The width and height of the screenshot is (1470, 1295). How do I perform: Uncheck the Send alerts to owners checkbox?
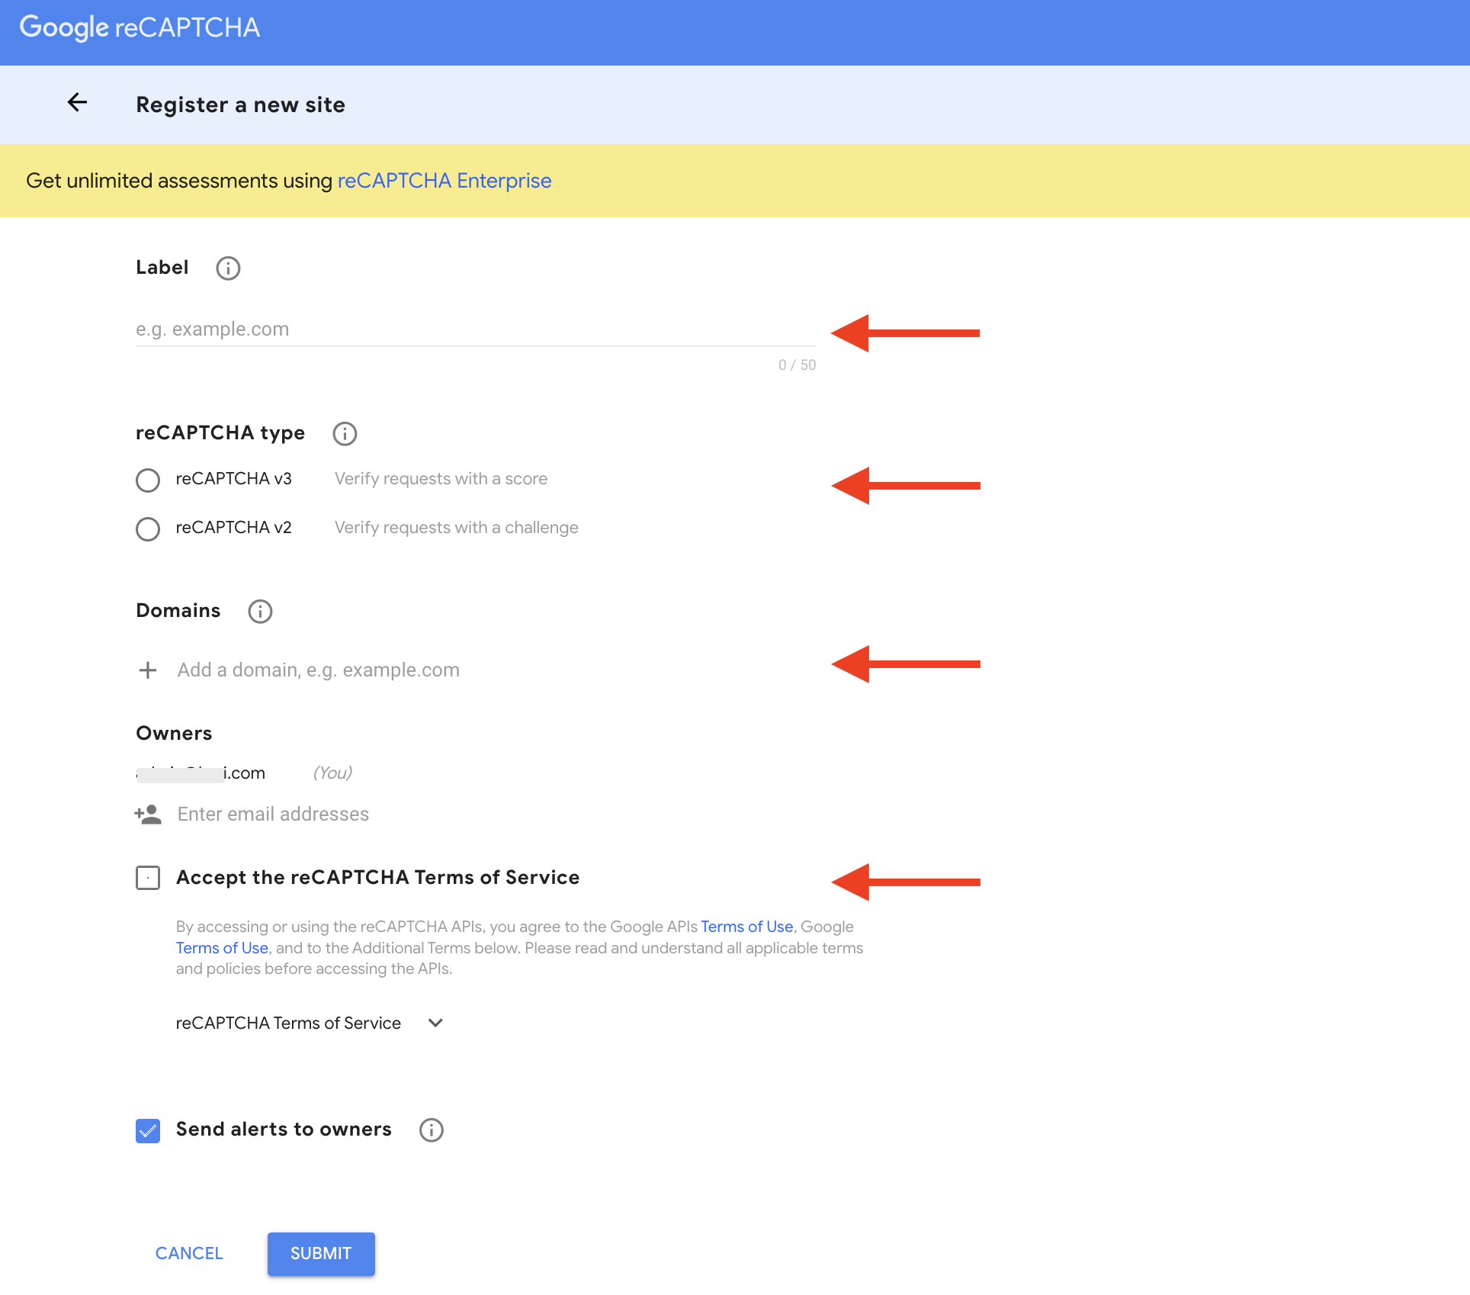pyautogui.click(x=148, y=1131)
